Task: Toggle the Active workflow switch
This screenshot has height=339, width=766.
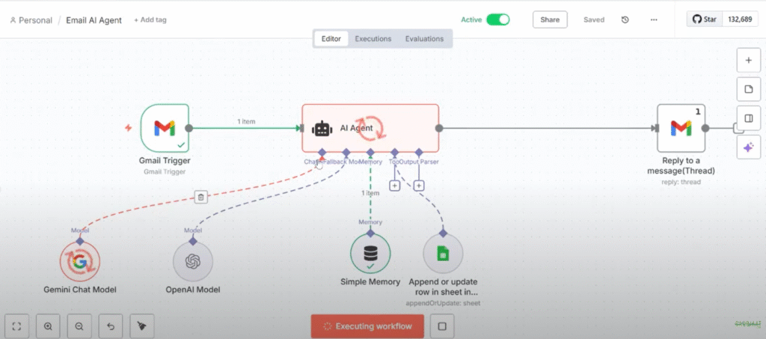Action: [x=497, y=20]
